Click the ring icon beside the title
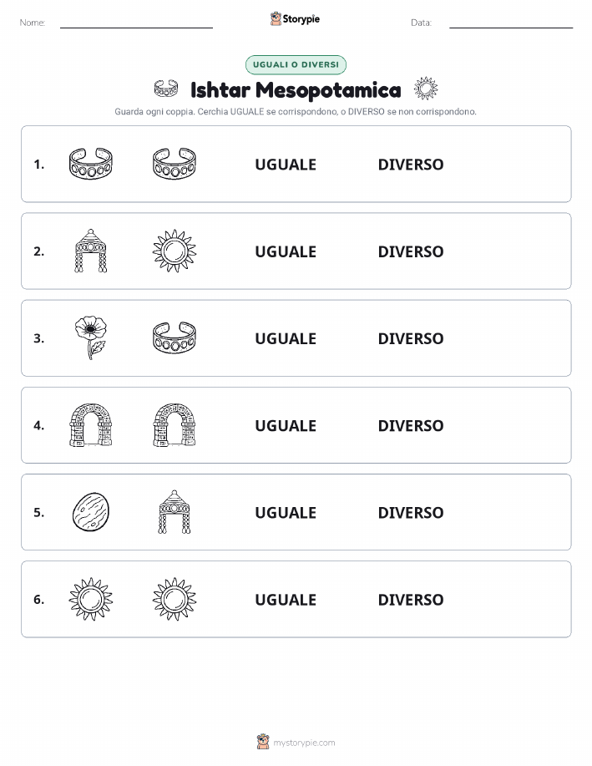Screen dimensions: 592x766 coord(166,89)
